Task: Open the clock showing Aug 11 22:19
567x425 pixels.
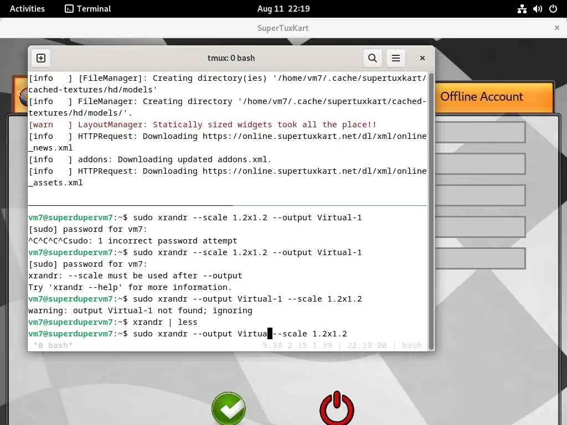Action: click(x=283, y=9)
